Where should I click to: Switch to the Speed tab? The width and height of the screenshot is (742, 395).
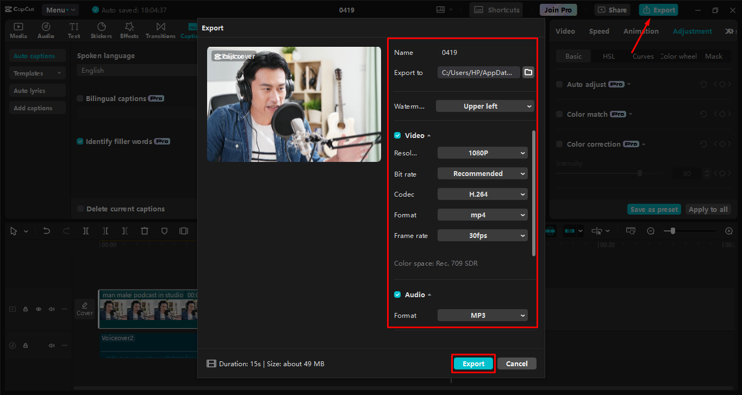click(x=599, y=32)
